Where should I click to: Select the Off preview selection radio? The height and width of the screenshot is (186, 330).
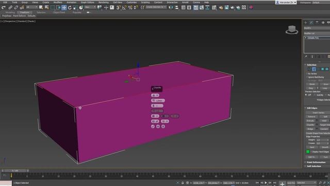pos(306,95)
